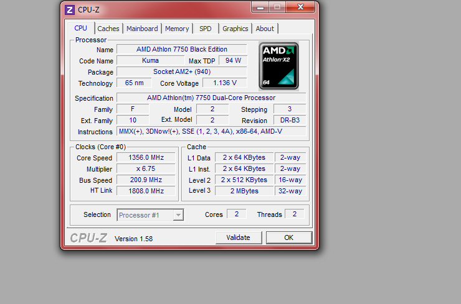The image size is (461, 304).
Task: Click the HT Link value '1808.0 MHz'
Action: (x=146, y=191)
